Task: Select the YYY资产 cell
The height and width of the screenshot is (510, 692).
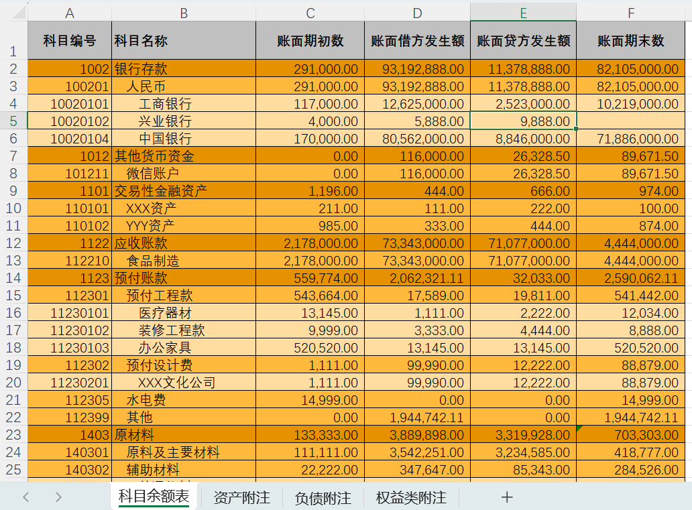Action: click(x=184, y=225)
